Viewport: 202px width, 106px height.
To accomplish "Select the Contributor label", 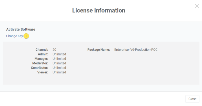I will (39, 68).
